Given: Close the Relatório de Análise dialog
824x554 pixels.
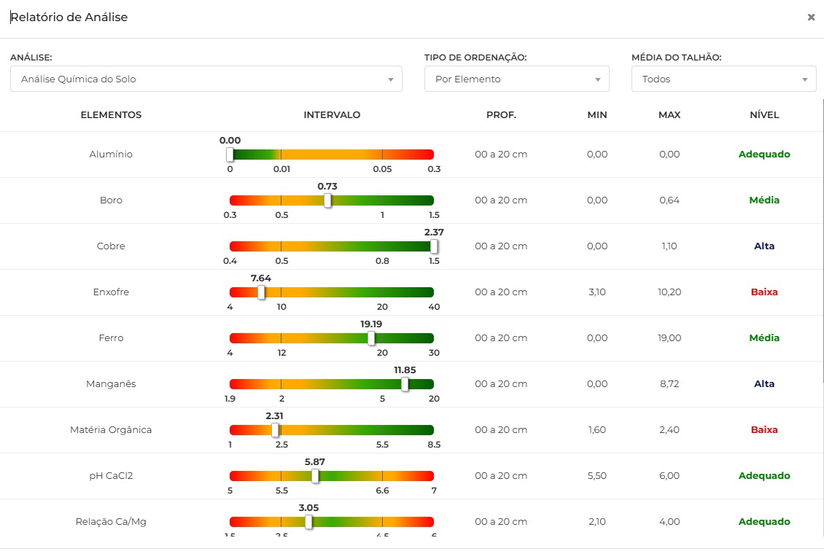Looking at the screenshot, I should [811, 17].
